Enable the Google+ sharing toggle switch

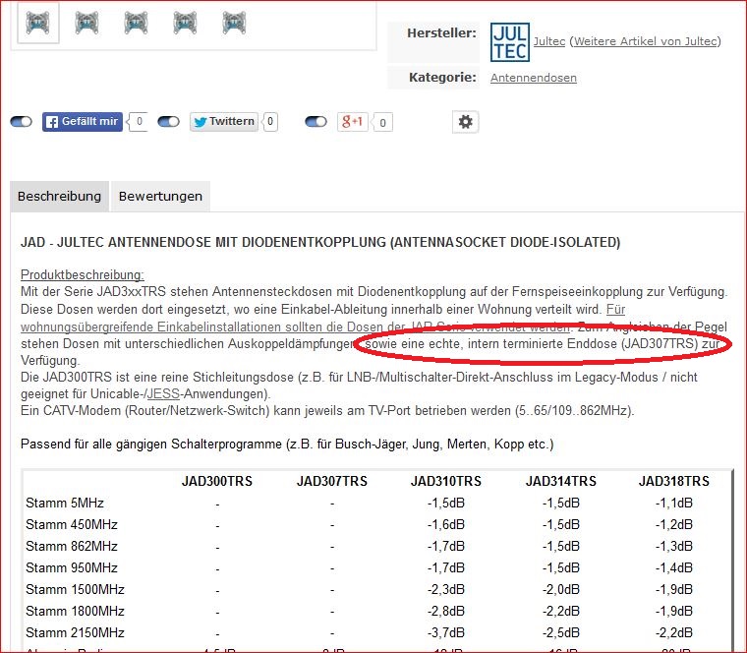(x=316, y=122)
